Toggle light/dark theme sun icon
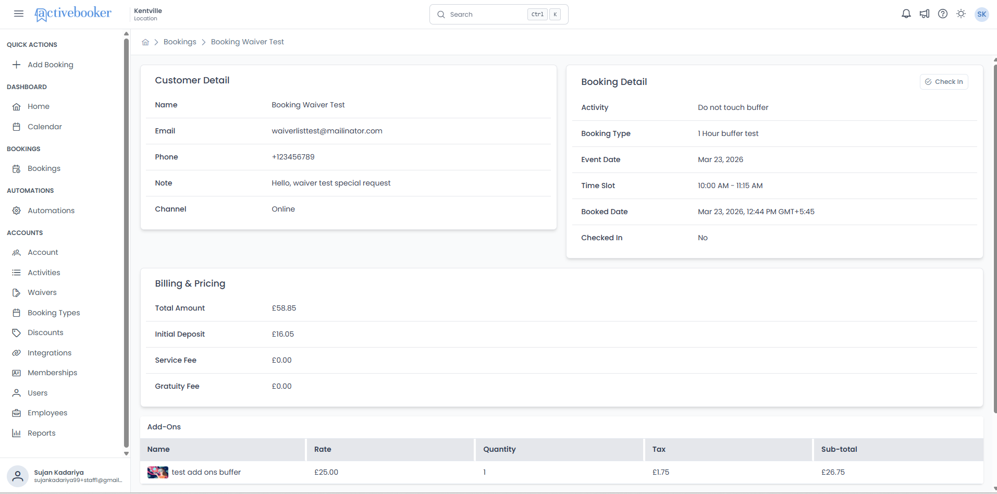This screenshot has height=494, width=997. (x=961, y=14)
